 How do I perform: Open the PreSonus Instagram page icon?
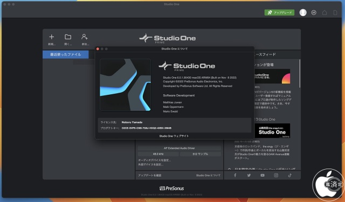(x=276, y=175)
